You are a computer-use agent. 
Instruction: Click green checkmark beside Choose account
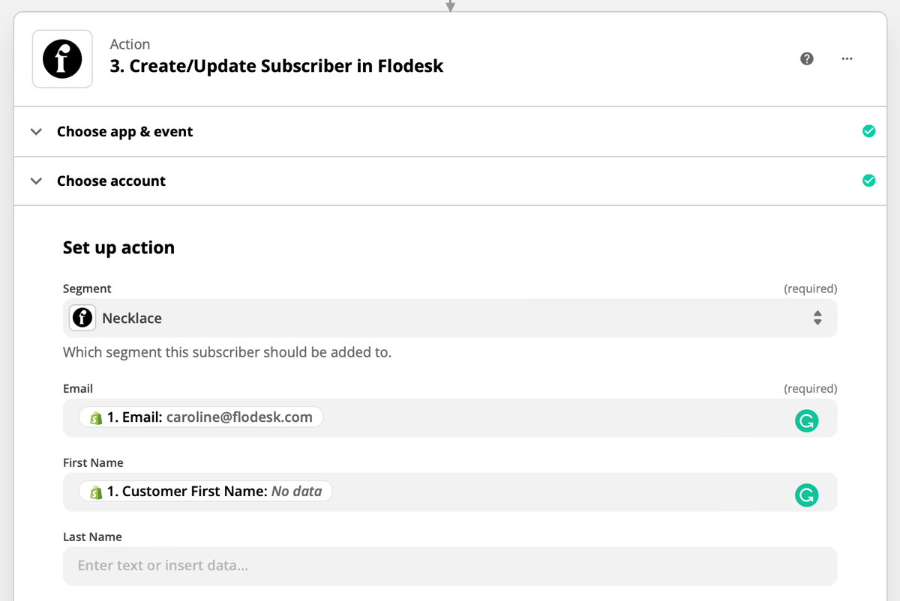point(868,181)
